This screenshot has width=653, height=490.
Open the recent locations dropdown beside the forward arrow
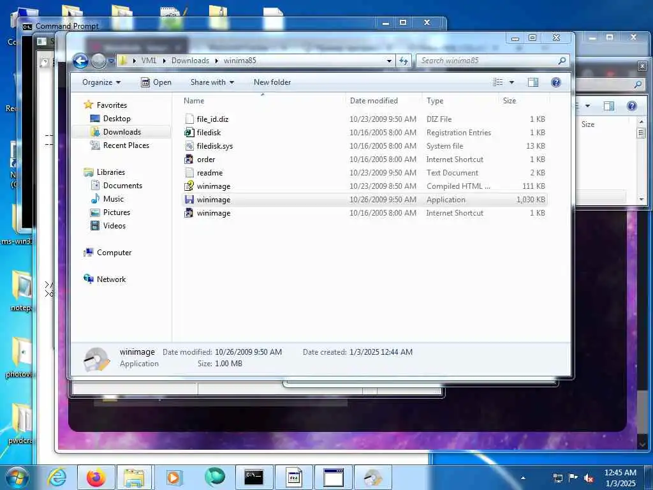(x=111, y=61)
